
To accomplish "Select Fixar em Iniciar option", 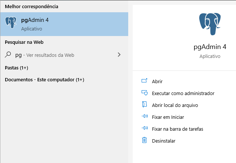I will (168, 117).
